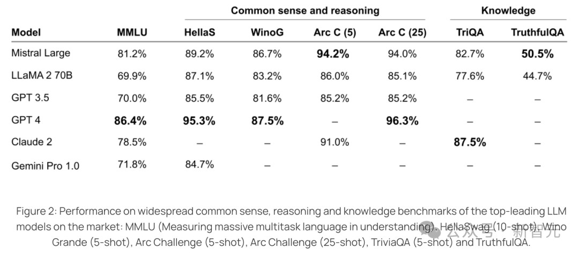Image resolution: width=579 pixels, height=254 pixels.
Task: Click the Arc C (5) column header
Action: click(x=335, y=32)
